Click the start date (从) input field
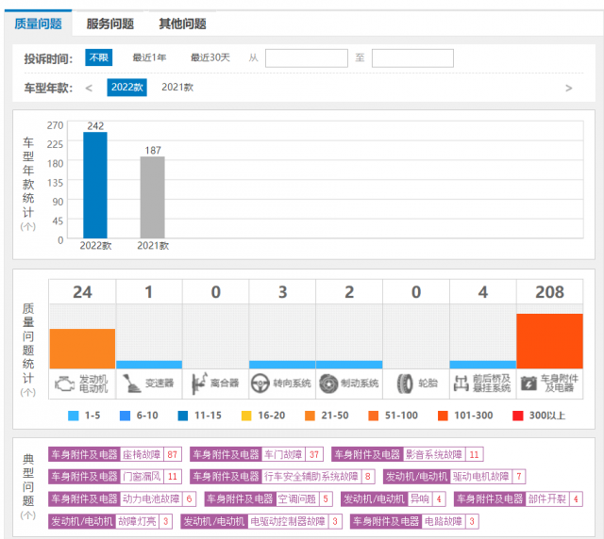Screen dimensions: 604x539 pos(307,58)
